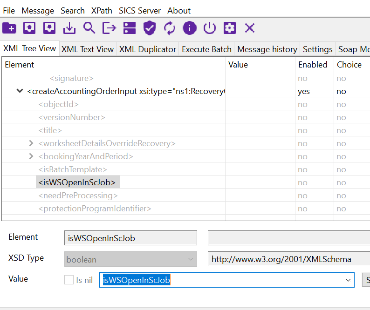Click the purple X toolbar icon
Screen dimensions: 370x310
[250, 28]
